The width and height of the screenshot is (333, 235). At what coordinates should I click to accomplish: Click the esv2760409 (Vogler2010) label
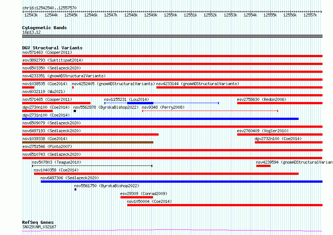[263, 131]
